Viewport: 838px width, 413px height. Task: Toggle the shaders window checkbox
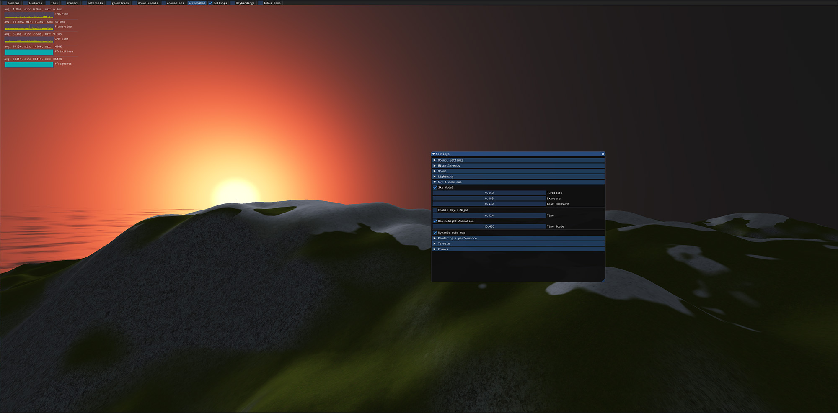64,3
